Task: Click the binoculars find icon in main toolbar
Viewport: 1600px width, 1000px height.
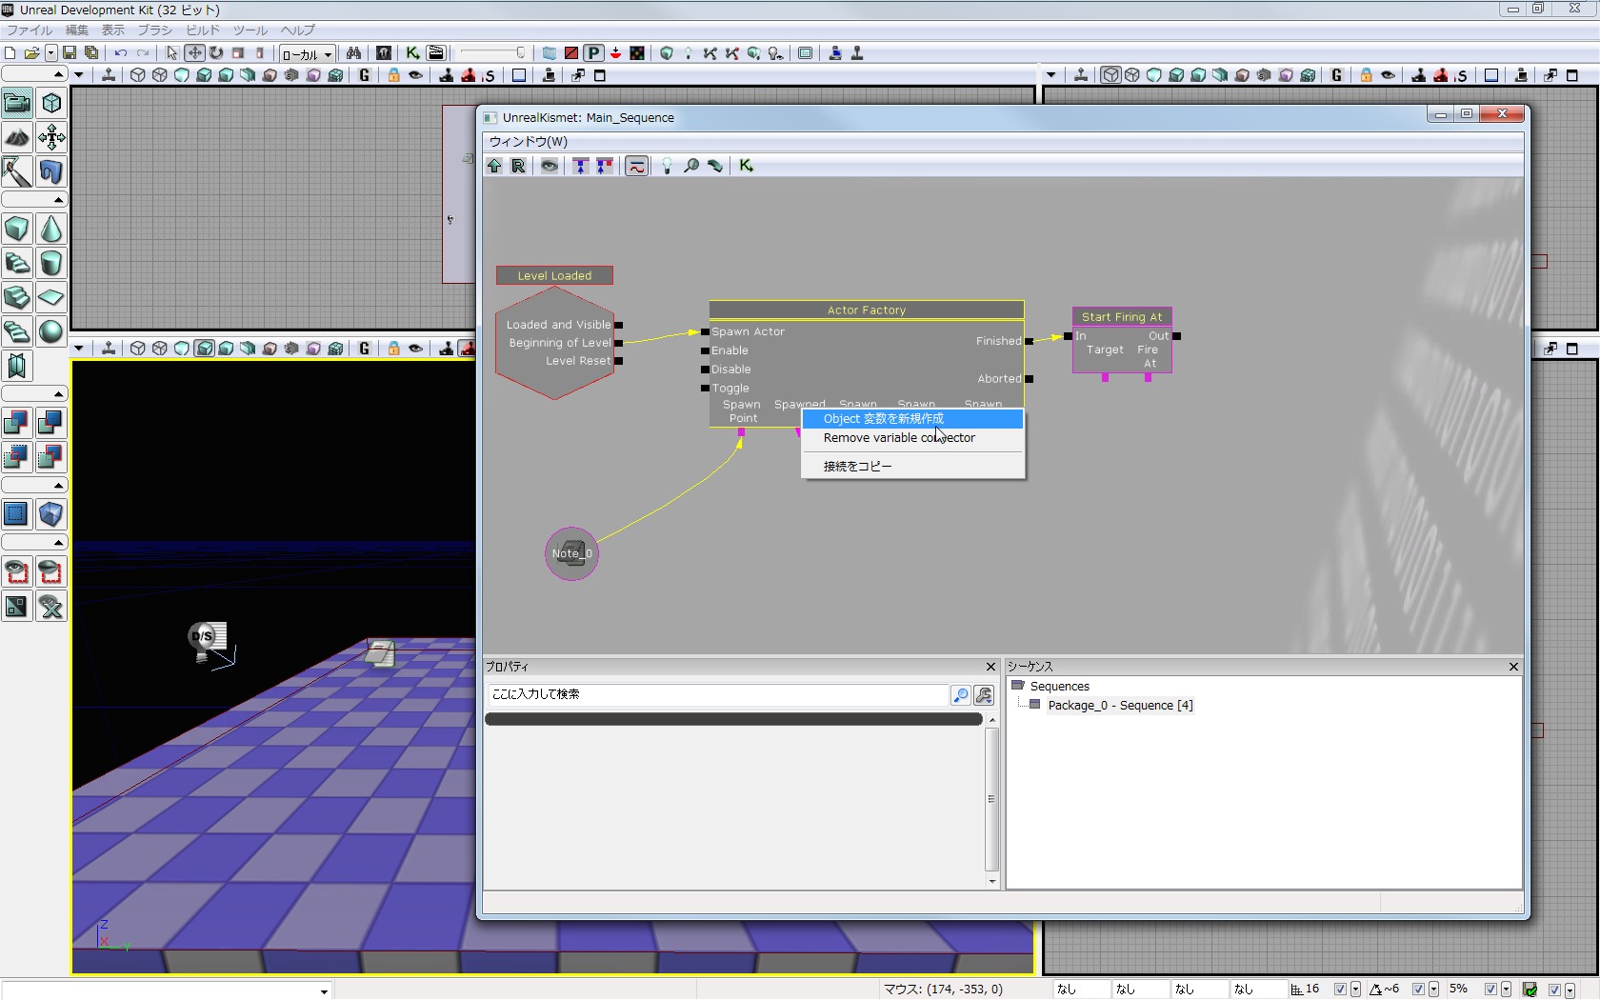Action: coord(353,53)
